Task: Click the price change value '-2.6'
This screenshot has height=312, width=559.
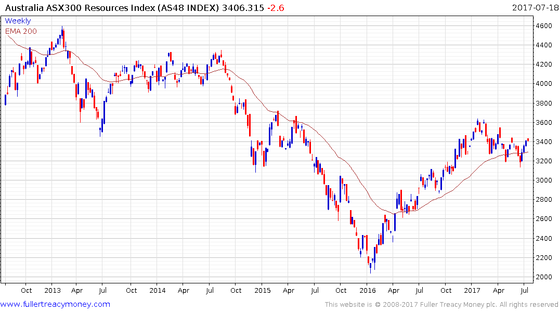Action: 276,7
